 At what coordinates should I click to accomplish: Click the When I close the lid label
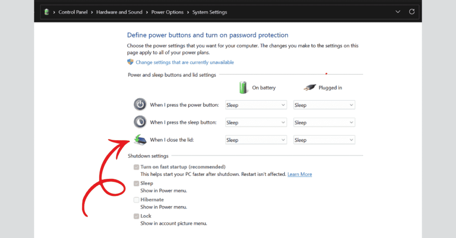(171, 140)
